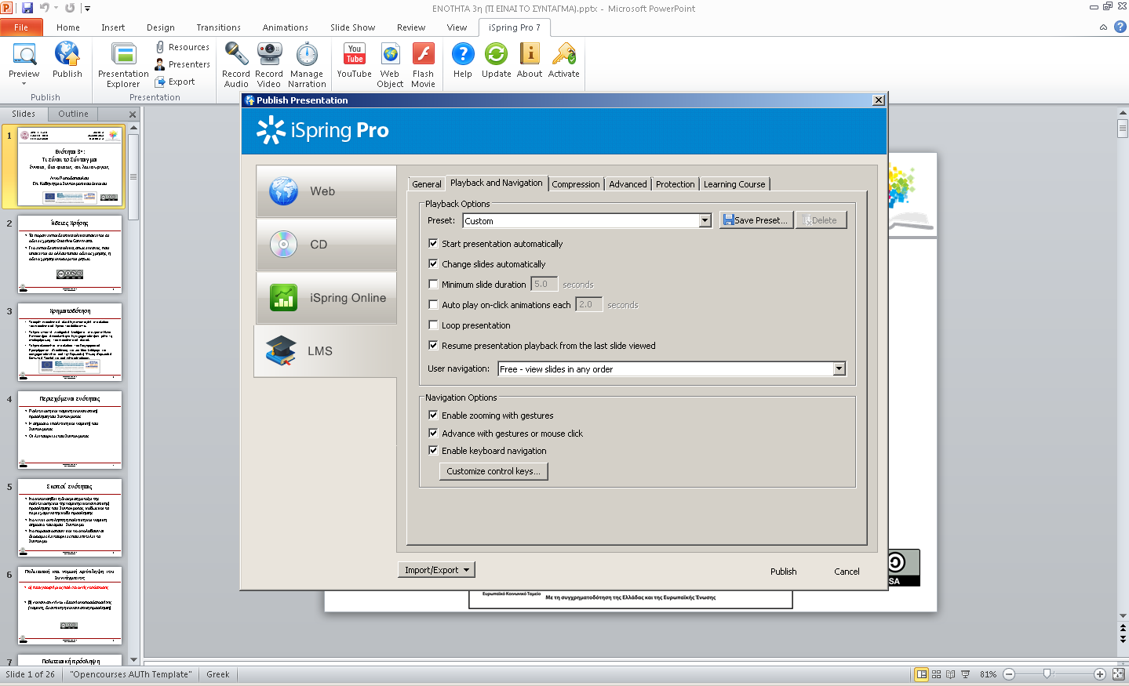Open the Protection tab
Image resolution: width=1129 pixels, height=686 pixels.
coord(676,184)
